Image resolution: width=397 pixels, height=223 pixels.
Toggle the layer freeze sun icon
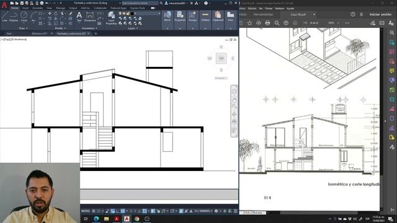pyautogui.click(x=124, y=14)
